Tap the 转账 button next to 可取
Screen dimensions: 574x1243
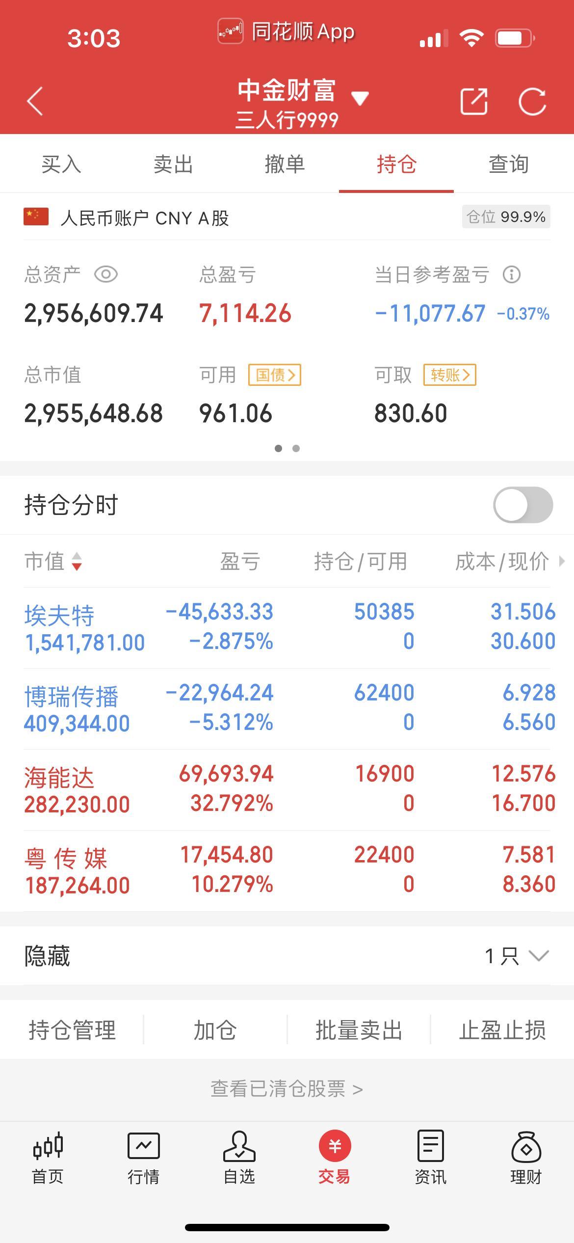450,375
